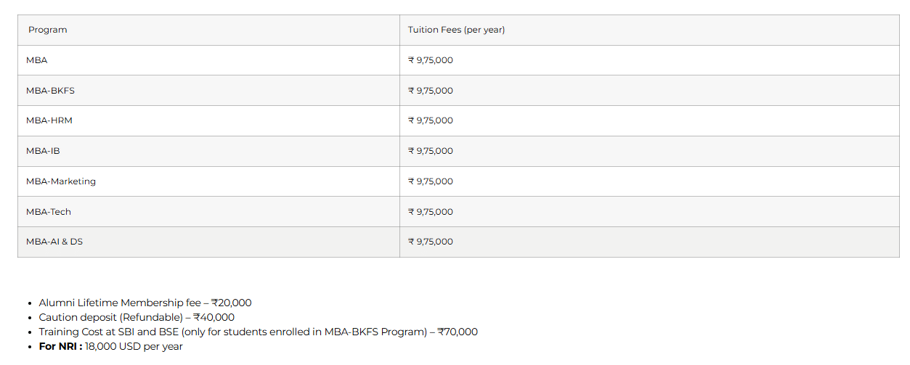The height and width of the screenshot is (365, 910).
Task: Select the MBA program cell in first row
Action: (x=37, y=60)
